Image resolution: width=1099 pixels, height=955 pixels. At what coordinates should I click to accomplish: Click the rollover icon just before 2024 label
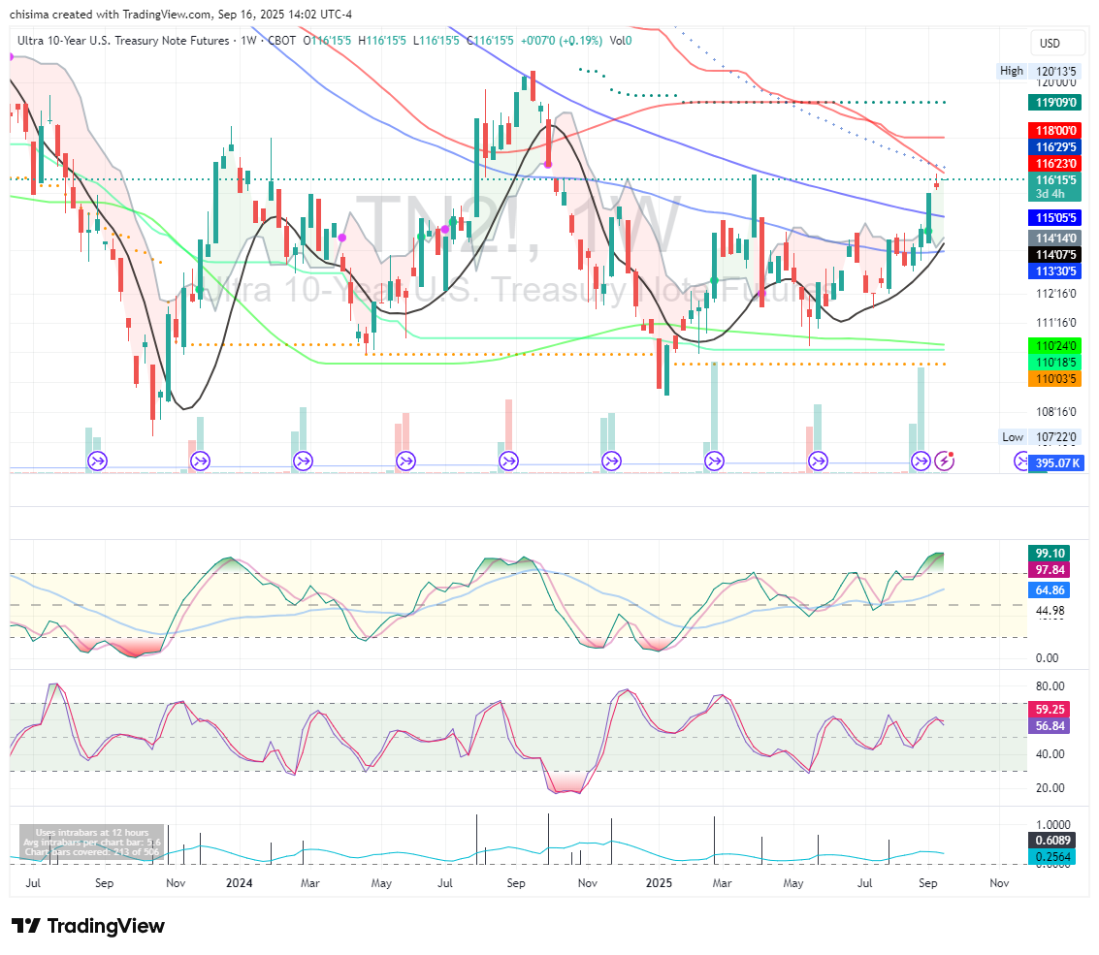pos(200,461)
